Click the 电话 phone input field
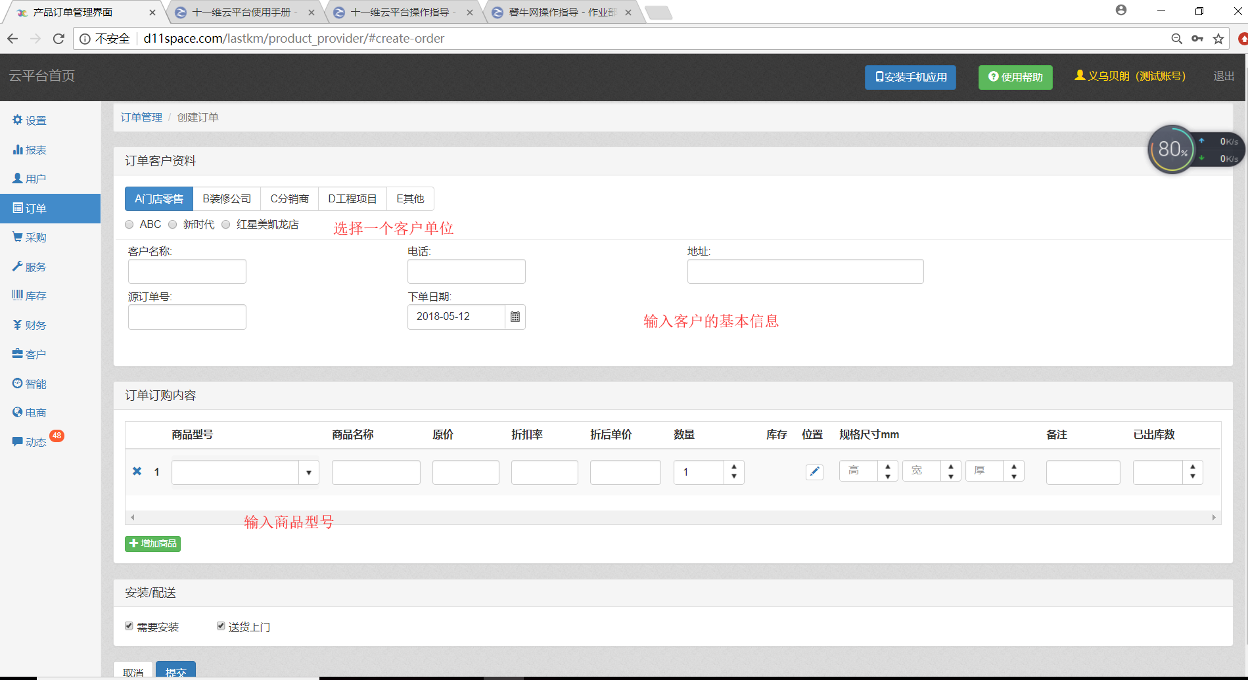The height and width of the screenshot is (680, 1248). (467, 271)
